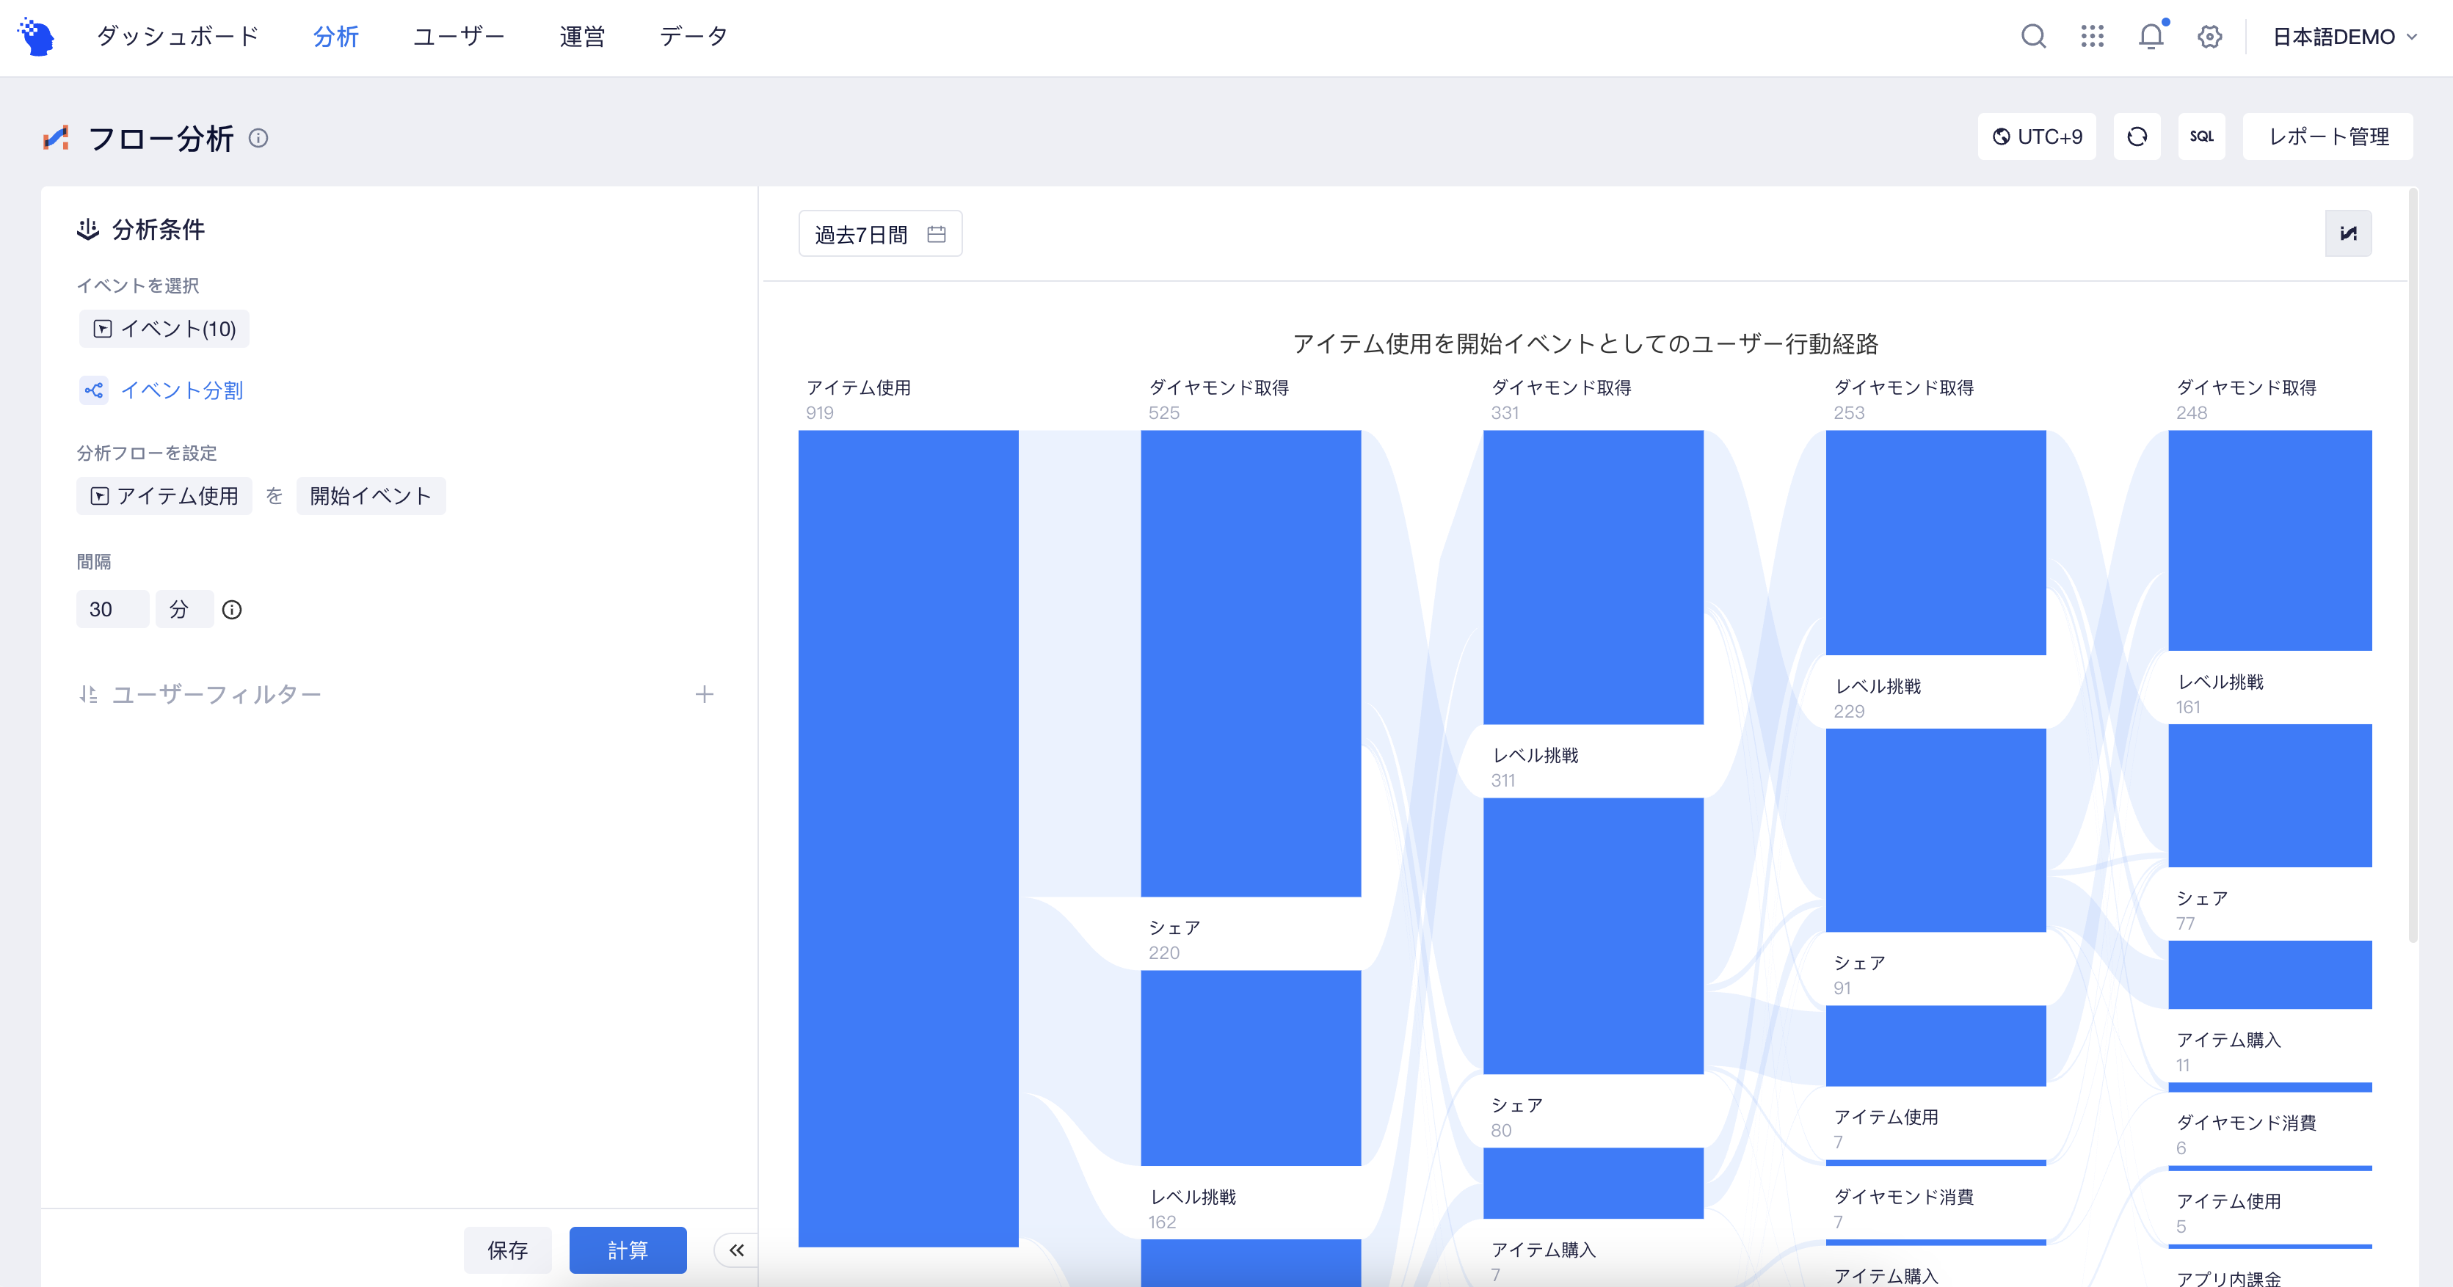Click info icon beside interval 分
Viewport: 2453px width, 1287px height.
231,609
